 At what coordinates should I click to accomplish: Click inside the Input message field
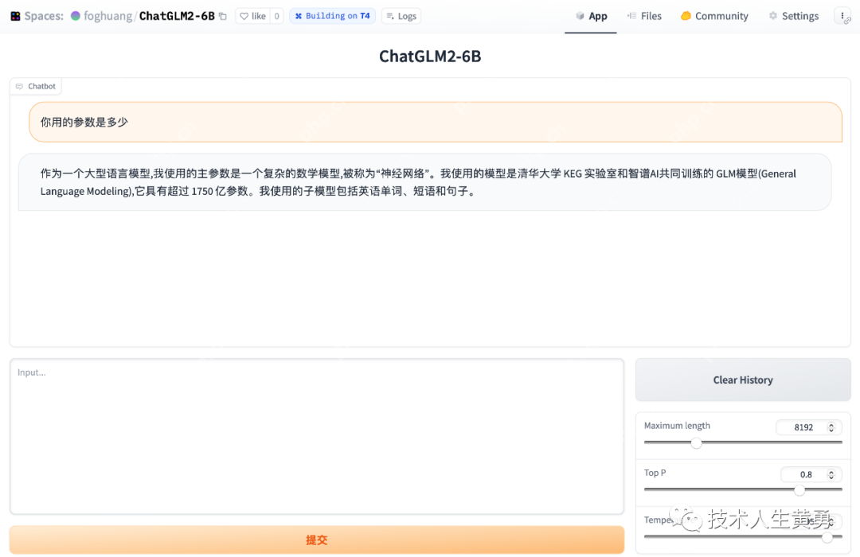tap(317, 436)
